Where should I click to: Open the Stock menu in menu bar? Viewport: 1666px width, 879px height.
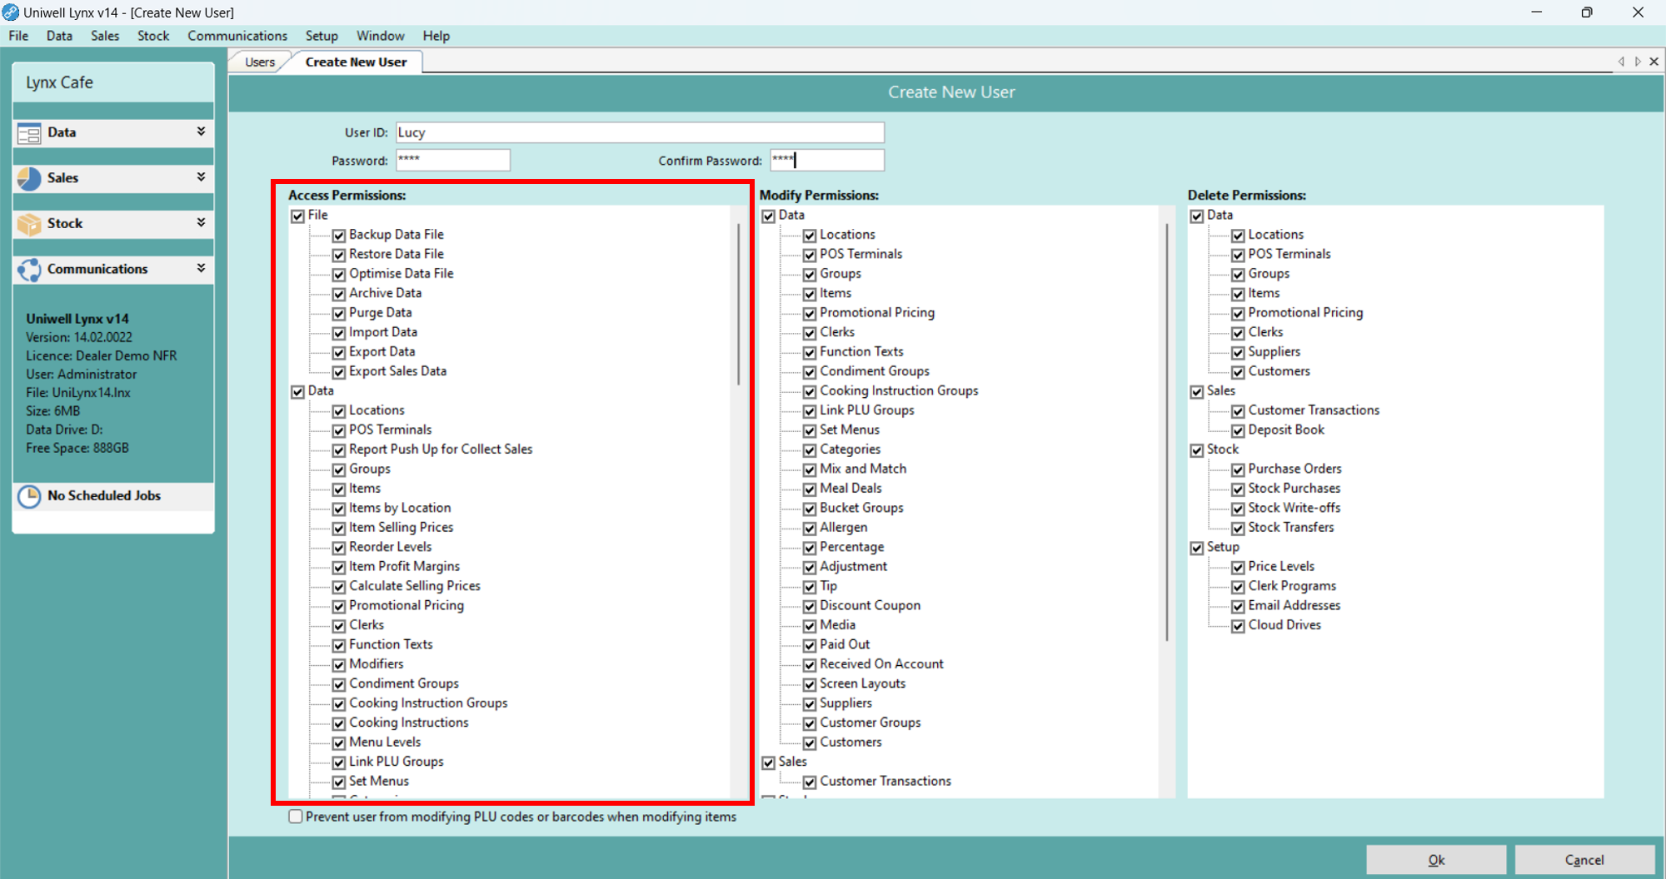tap(153, 36)
